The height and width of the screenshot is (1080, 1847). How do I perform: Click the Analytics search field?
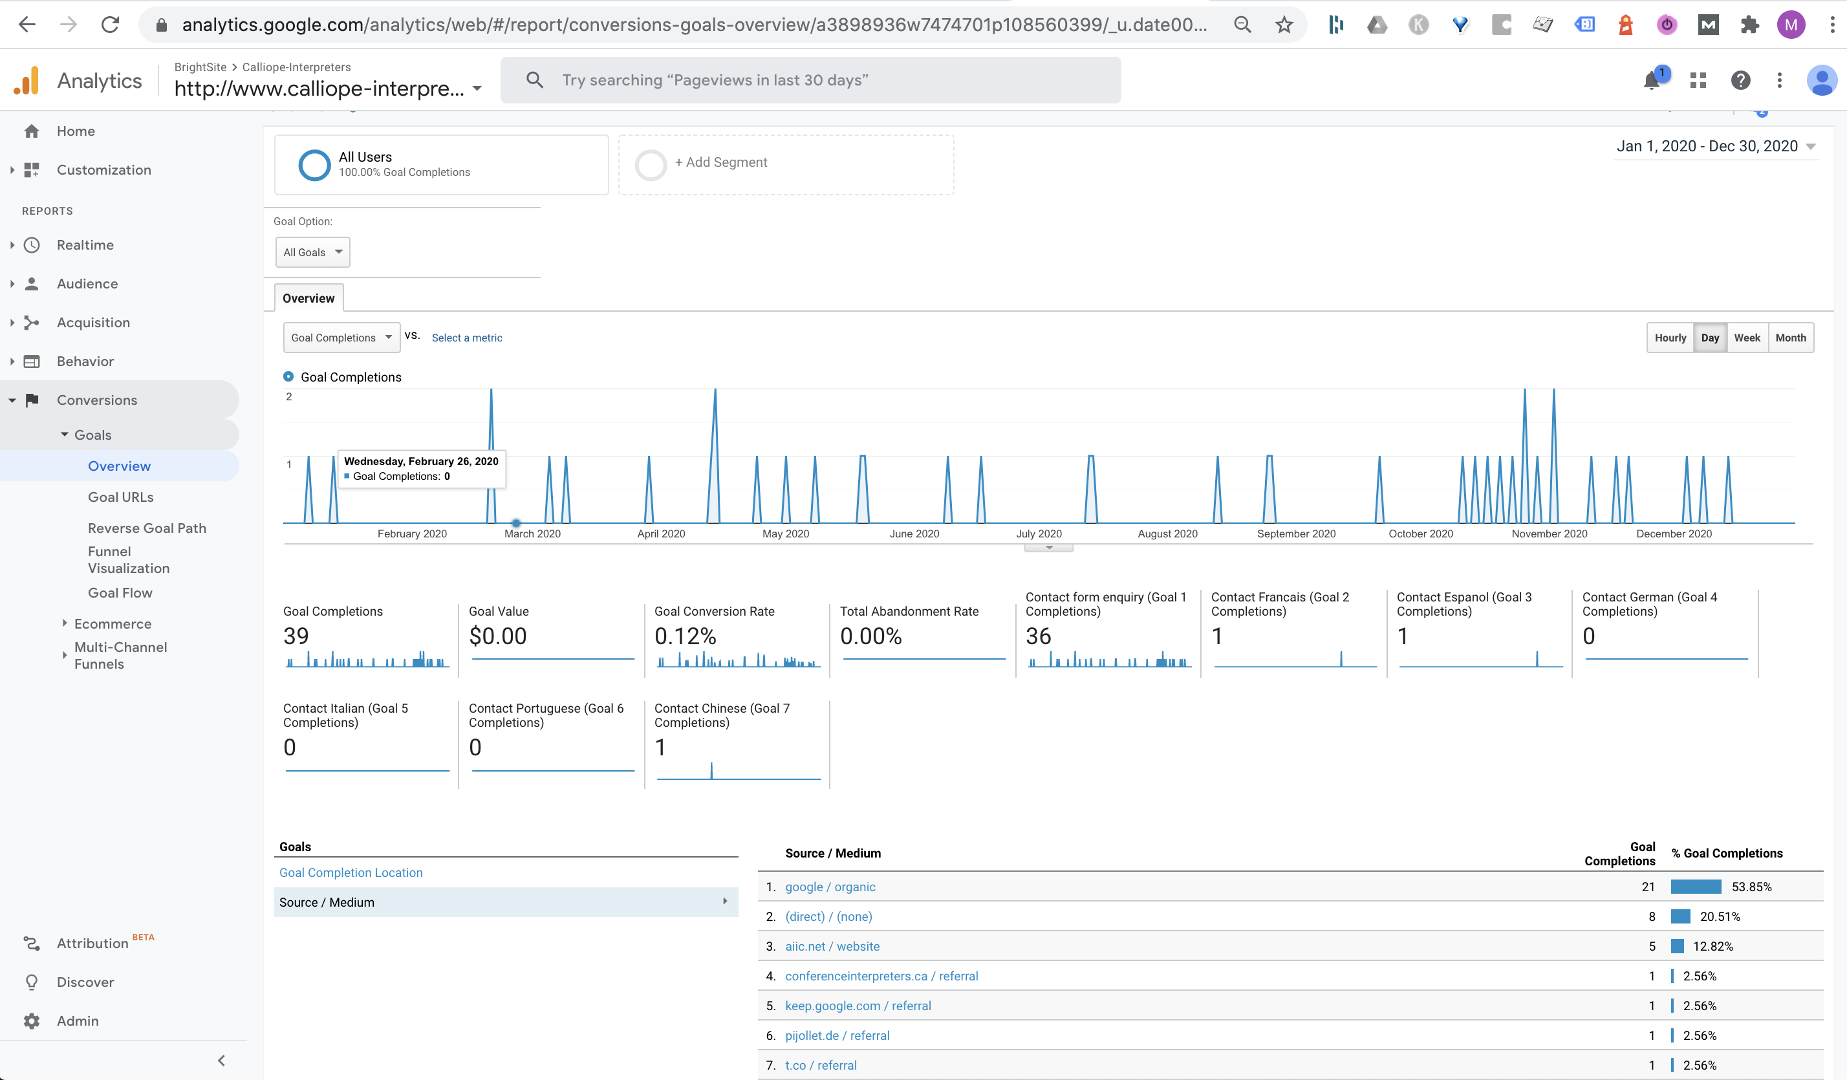coord(810,81)
